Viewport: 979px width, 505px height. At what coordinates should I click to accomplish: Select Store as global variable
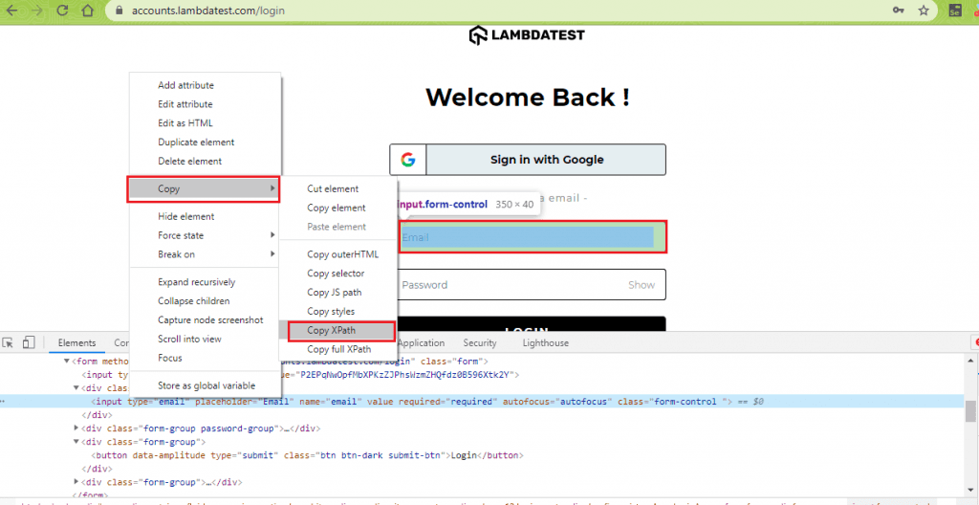(206, 386)
